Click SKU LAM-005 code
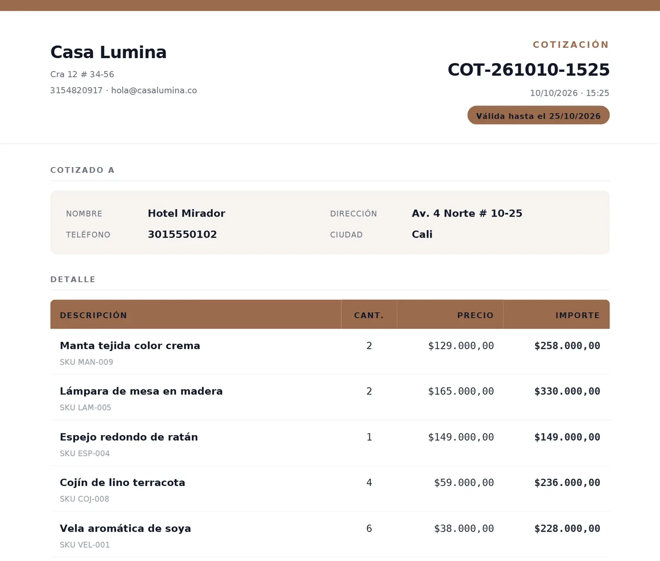This screenshot has height=561, width=660. tap(85, 408)
